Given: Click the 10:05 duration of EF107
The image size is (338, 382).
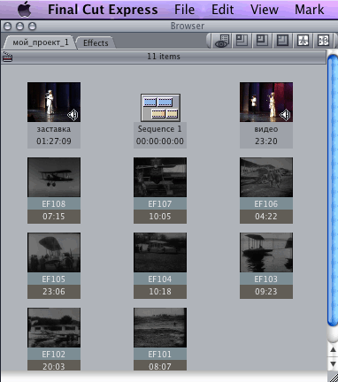Looking at the screenshot, I should pyautogui.click(x=160, y=217).
